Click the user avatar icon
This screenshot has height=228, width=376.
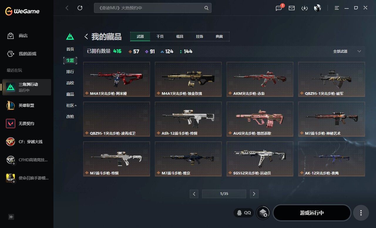pyautogui.click(x=318, y=8)
